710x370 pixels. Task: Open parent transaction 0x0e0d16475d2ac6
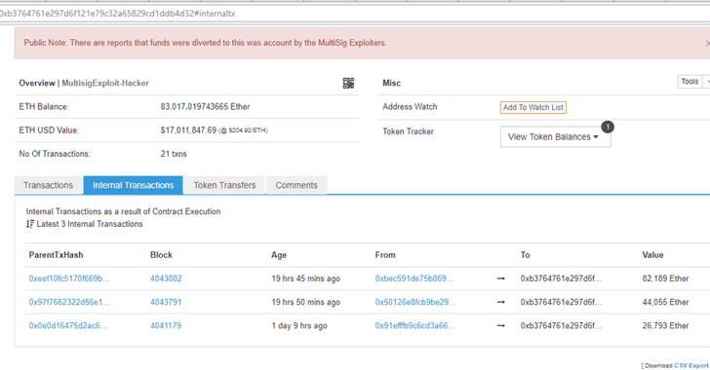point(68,325)
